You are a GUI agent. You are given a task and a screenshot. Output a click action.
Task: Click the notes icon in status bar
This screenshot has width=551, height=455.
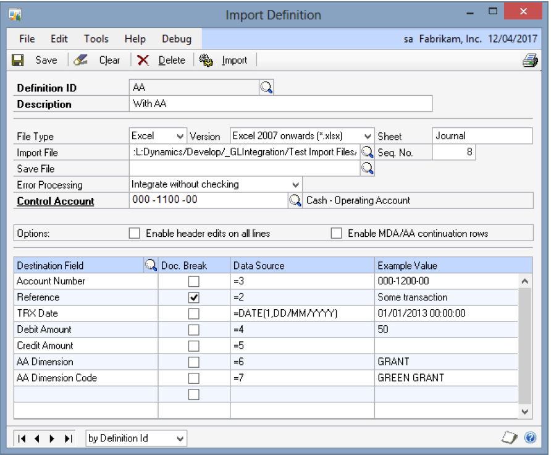pyautogui.click(x=510, y=438)
